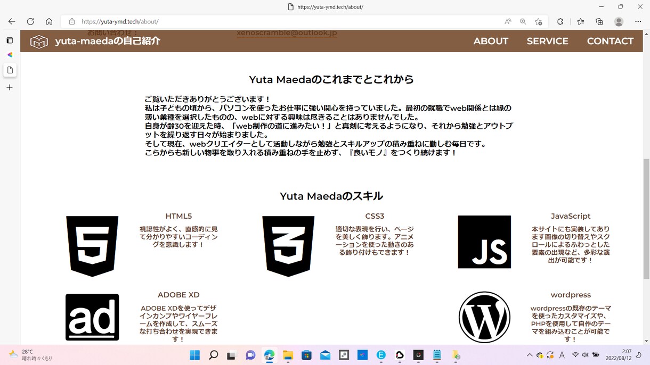Open the gray gear app on the taskbar
The width and height of the screenshot is (650, 365).
(x=344, y=355)
